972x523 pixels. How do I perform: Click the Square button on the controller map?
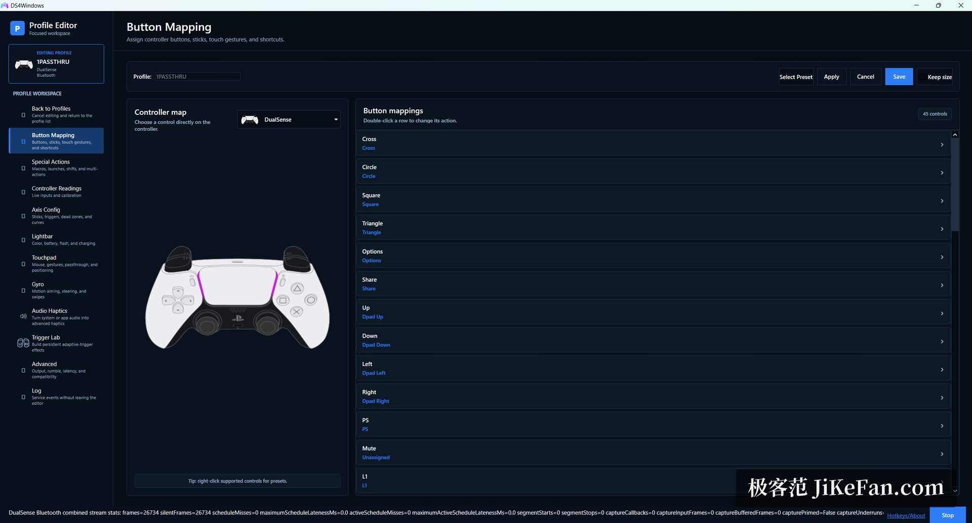click(x=283, y=300)
